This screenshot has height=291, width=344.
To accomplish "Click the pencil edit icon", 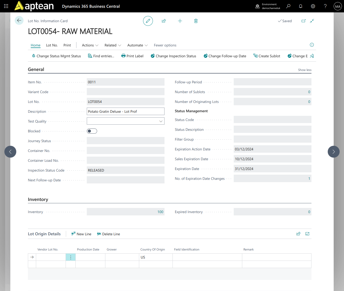I will coord(148,21).
